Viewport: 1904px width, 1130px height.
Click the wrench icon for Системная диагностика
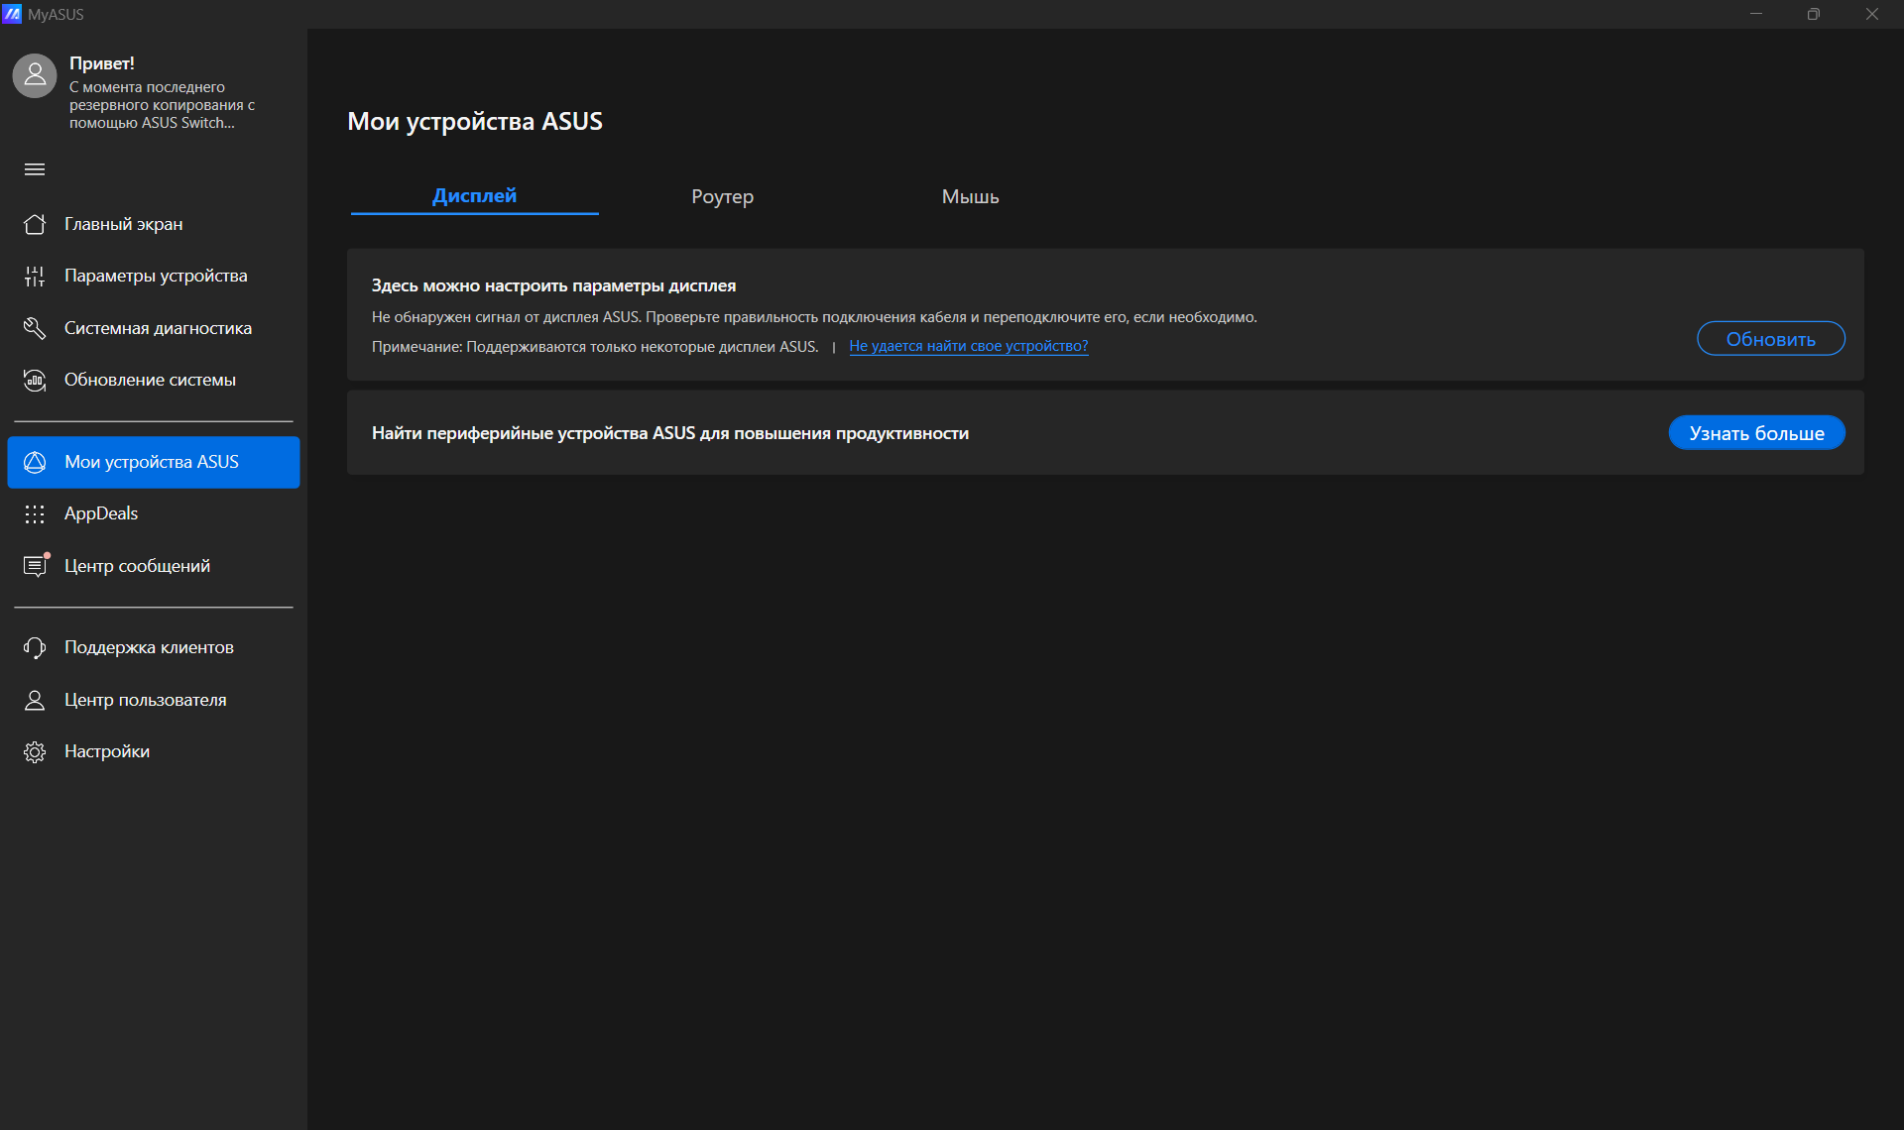point(35,328)
